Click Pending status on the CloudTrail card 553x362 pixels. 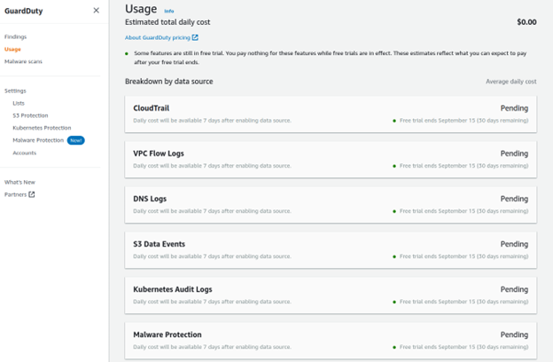(514, 108)
